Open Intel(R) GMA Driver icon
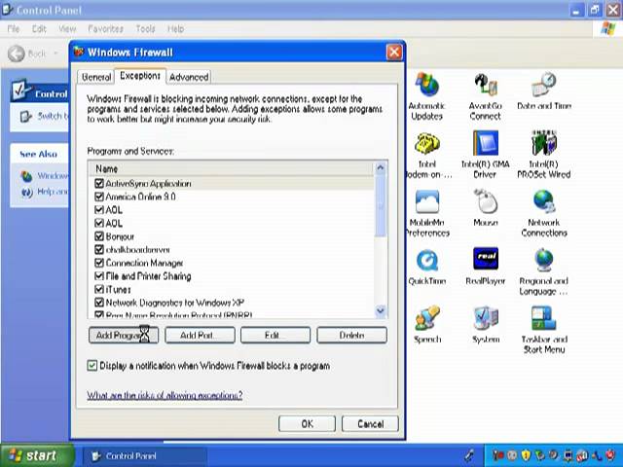This screenshot has height=467, width=623. [486, 143]
